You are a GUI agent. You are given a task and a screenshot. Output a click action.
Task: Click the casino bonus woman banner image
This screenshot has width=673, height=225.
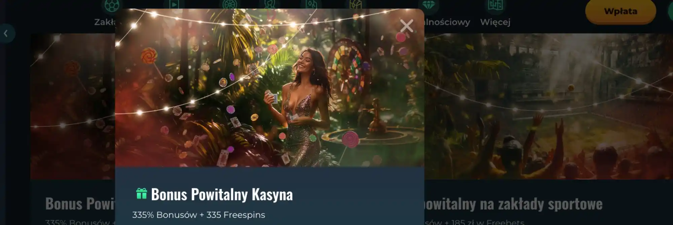(x=269, y=88)
